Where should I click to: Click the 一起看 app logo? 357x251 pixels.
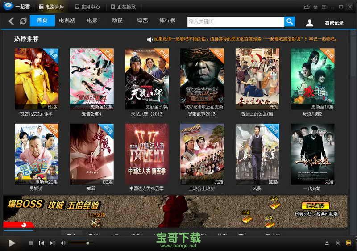(8, 6)
